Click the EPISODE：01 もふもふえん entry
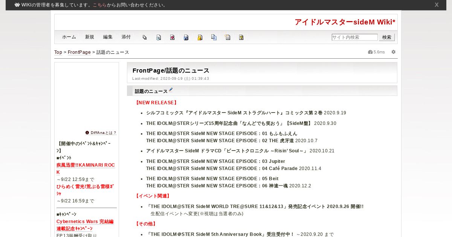 (221, 134)
